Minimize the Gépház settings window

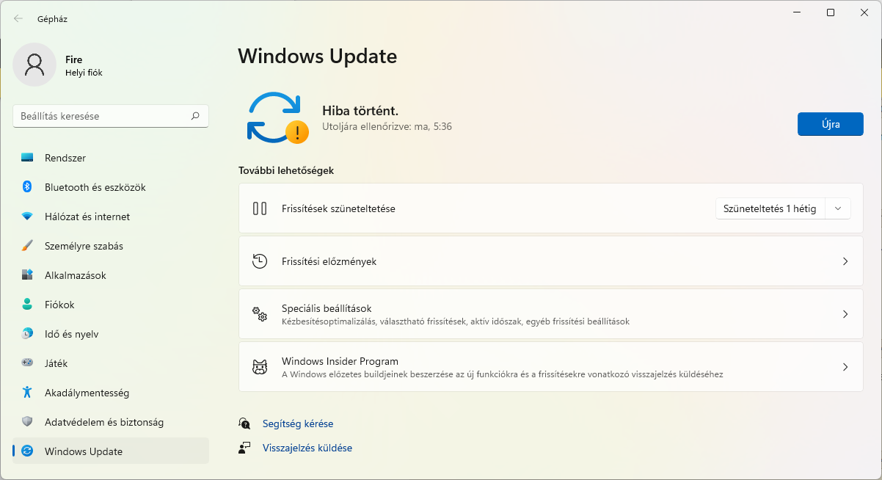pyautogui.click(x=798, y=12)
